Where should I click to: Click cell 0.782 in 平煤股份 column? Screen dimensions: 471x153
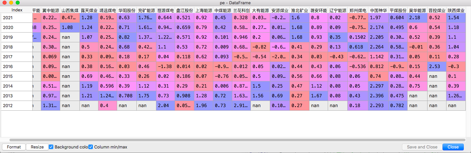pyautogui.click(x=398, y=106)
